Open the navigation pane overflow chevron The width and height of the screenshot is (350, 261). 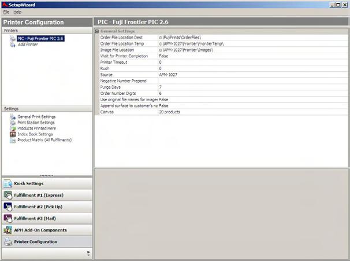click(x=88, y=253)
